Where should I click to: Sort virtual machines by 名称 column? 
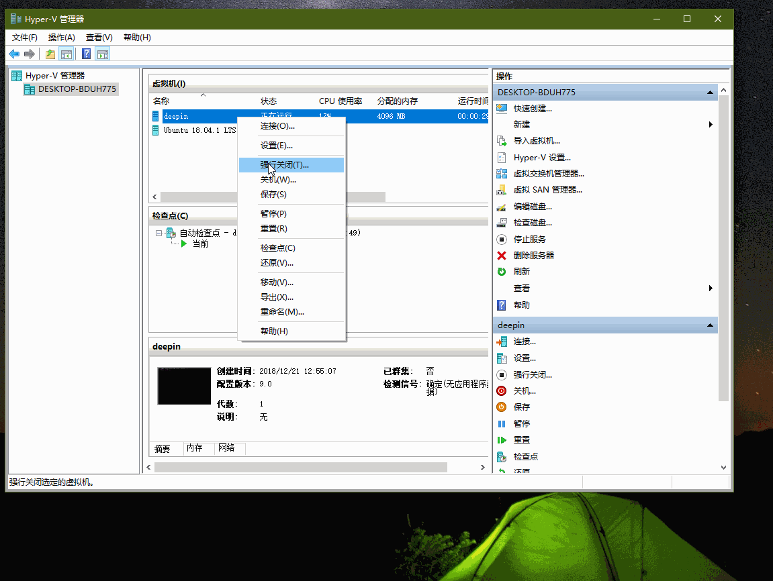(161, 101)
